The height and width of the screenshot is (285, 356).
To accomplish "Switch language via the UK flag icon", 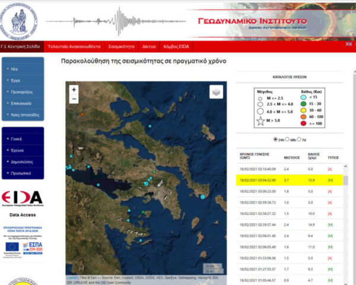I will [x=348, y=43].
